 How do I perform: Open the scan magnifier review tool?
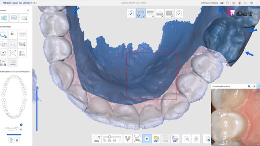pyautogui.click(x=186, y=139)
